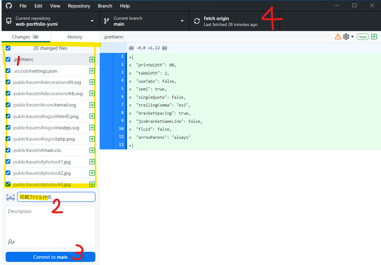Uncheck the photos 2.jpg checkbox

8,173
